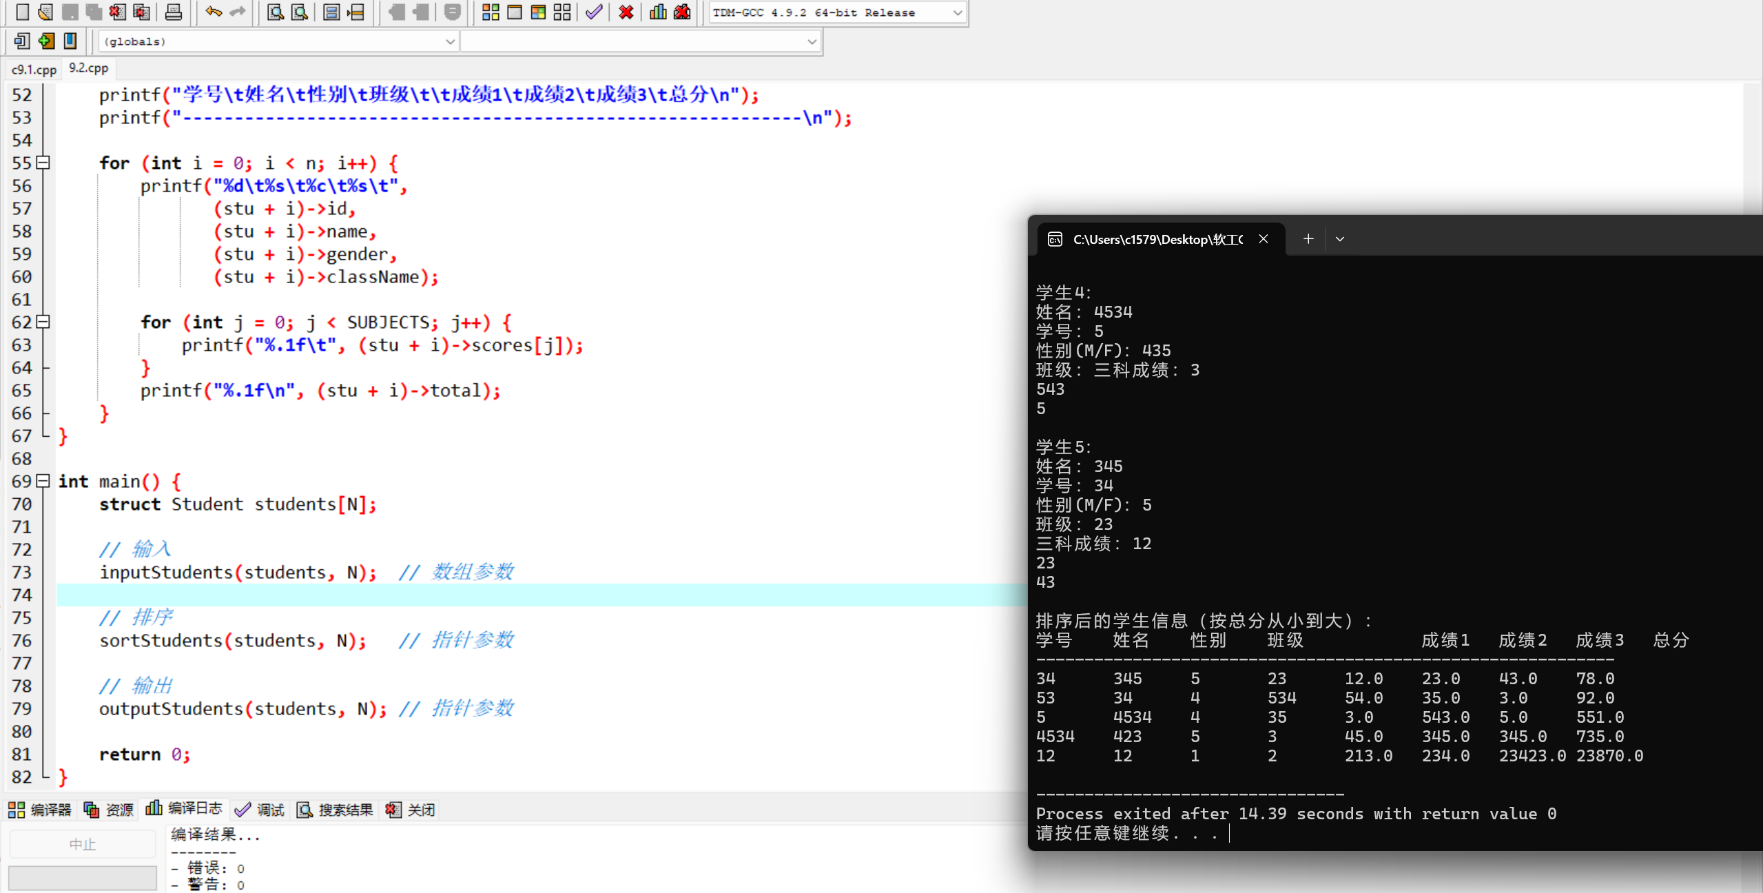Image resolution: width=1763 pixels, height=893 pixels.
Task: Open the TDM-GCC compiler selection dropdown
Action: click(956, 12)
